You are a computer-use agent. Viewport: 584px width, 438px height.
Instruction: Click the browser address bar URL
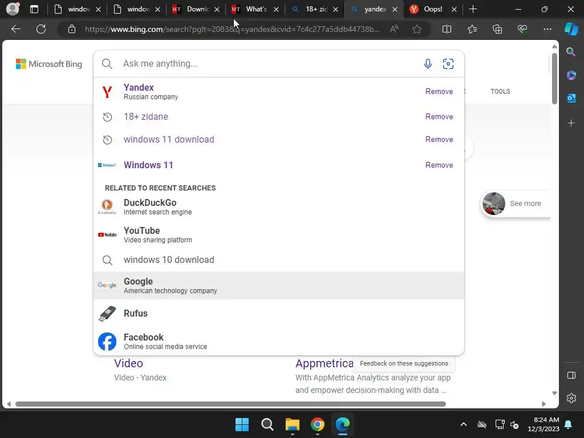233,29
